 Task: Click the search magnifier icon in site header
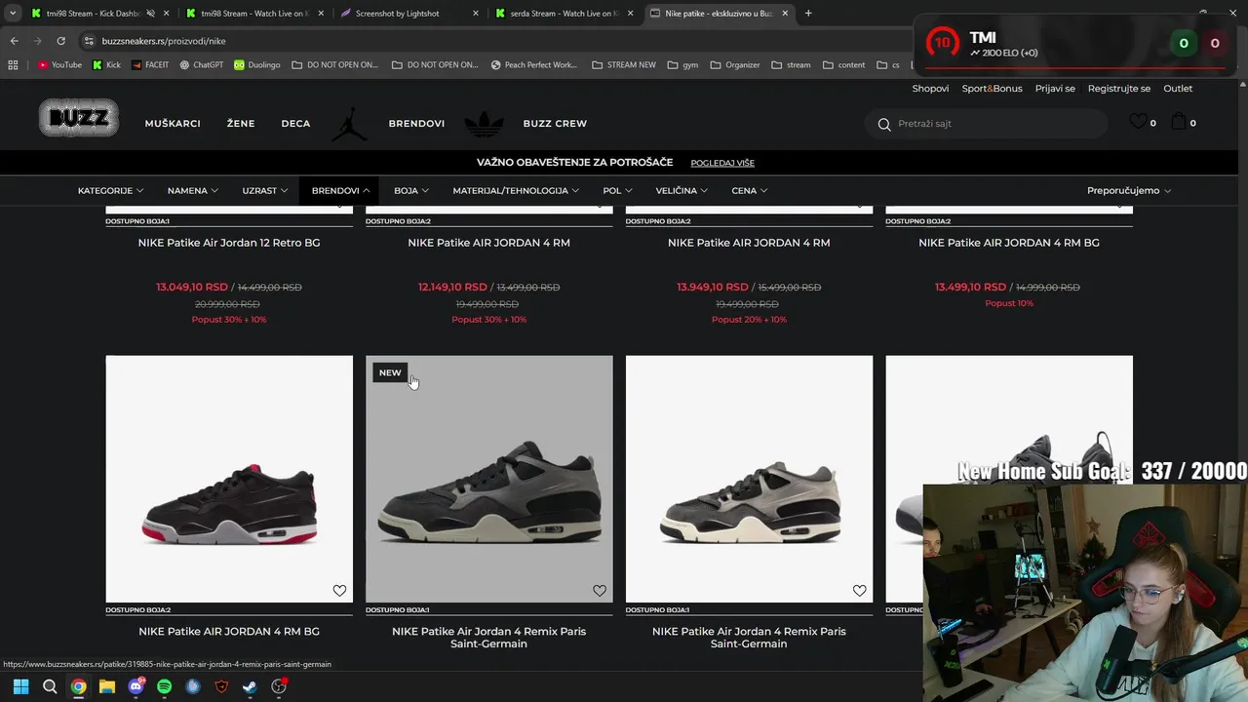[x=884, y=124]
